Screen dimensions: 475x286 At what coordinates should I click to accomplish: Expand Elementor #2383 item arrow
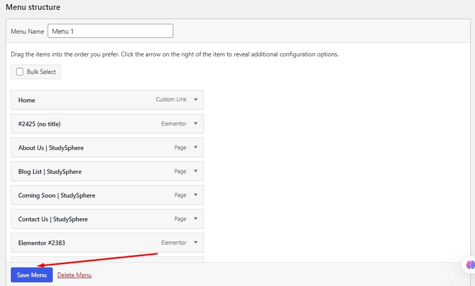[x=196, y=243]
